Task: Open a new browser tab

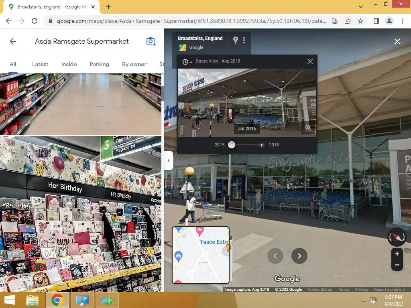Action: click(108, 7)
